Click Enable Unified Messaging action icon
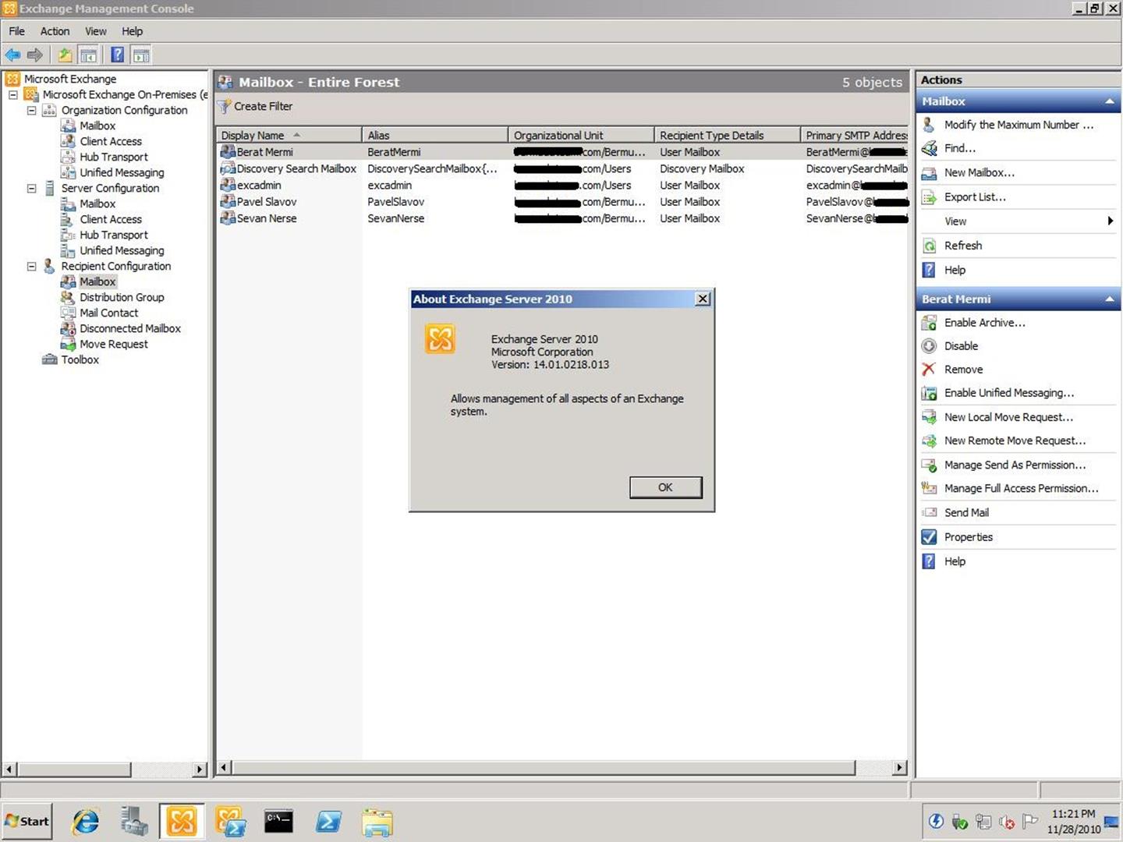 [929, 393]
